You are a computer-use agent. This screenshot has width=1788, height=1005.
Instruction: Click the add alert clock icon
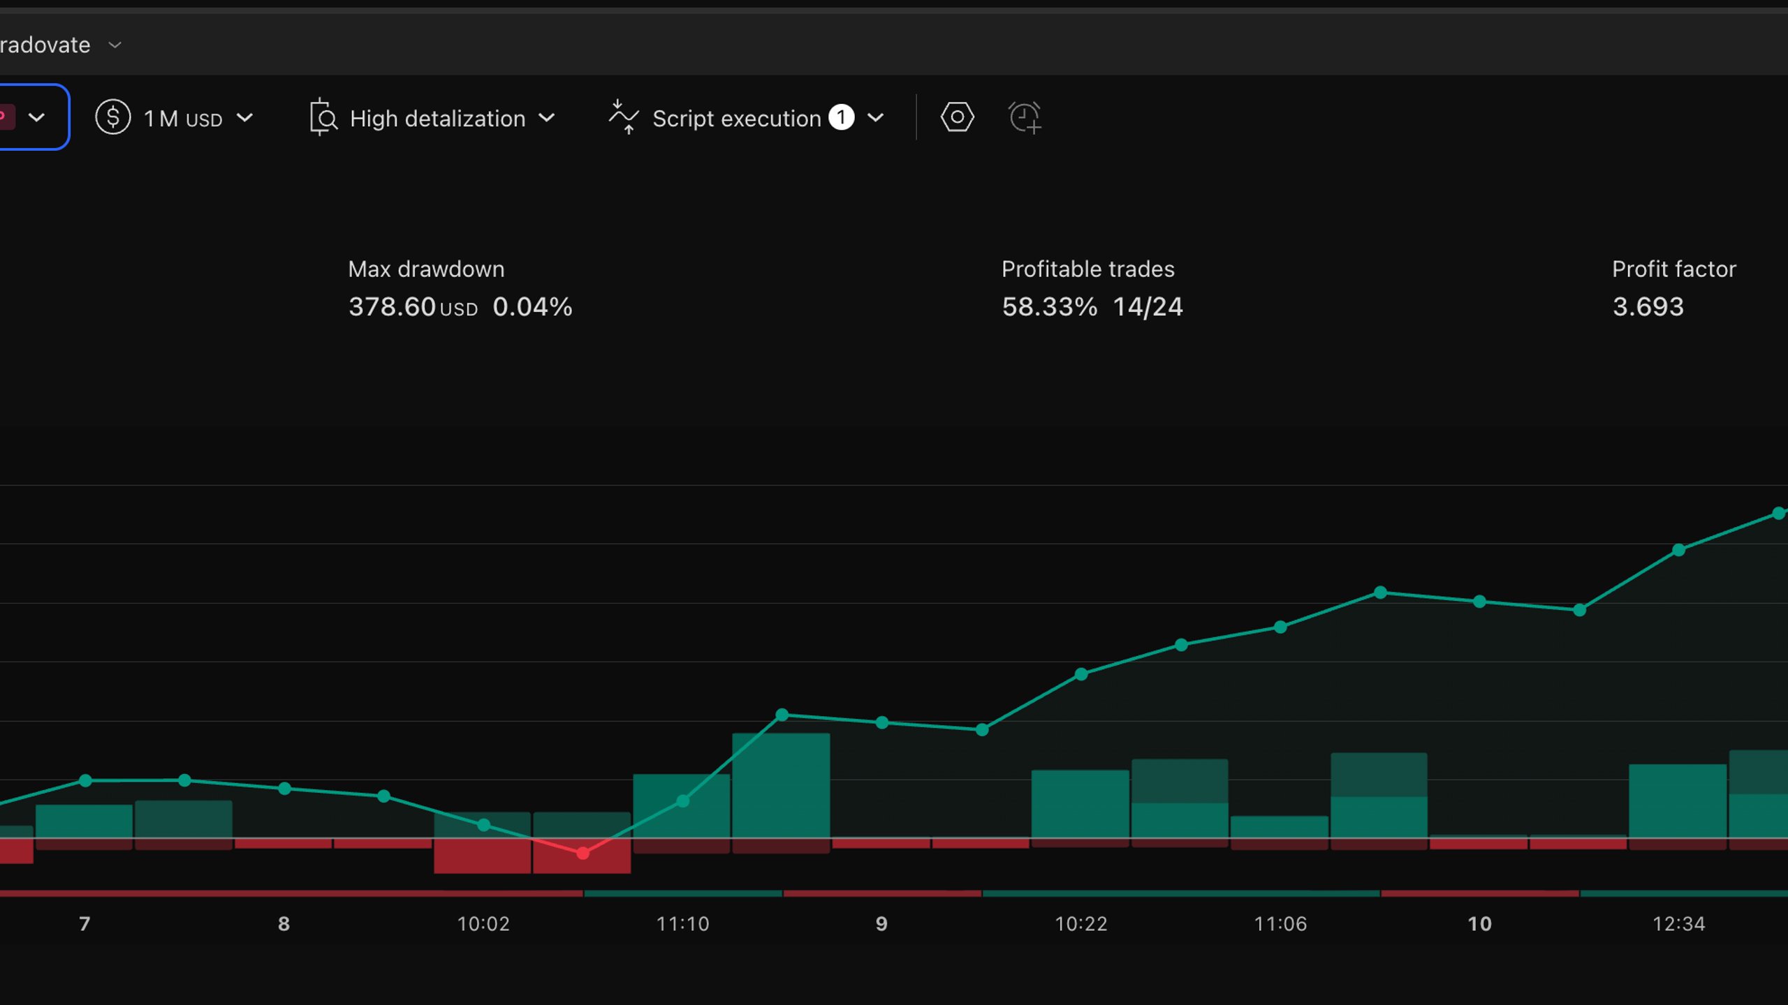1025,117
